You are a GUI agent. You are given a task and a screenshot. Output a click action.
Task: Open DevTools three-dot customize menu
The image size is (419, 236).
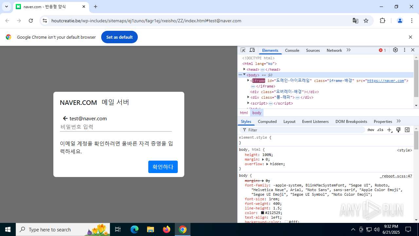pyautogui.click(x=405, y=50)
